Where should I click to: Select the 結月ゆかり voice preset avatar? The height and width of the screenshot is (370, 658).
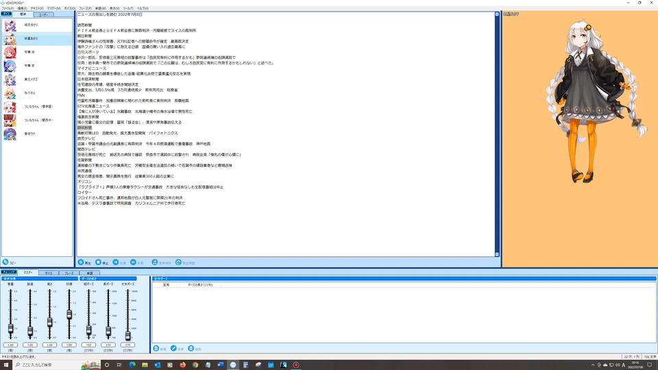tap(10, 25)
